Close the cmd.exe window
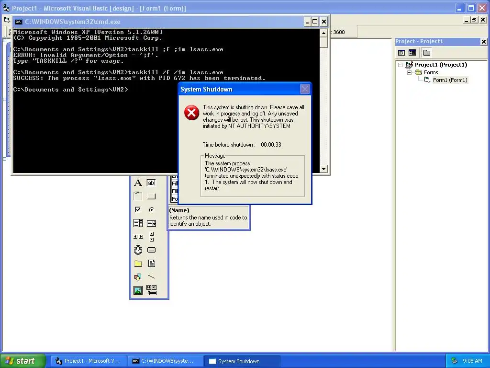490x368 pixels. (x=324, y=22)
